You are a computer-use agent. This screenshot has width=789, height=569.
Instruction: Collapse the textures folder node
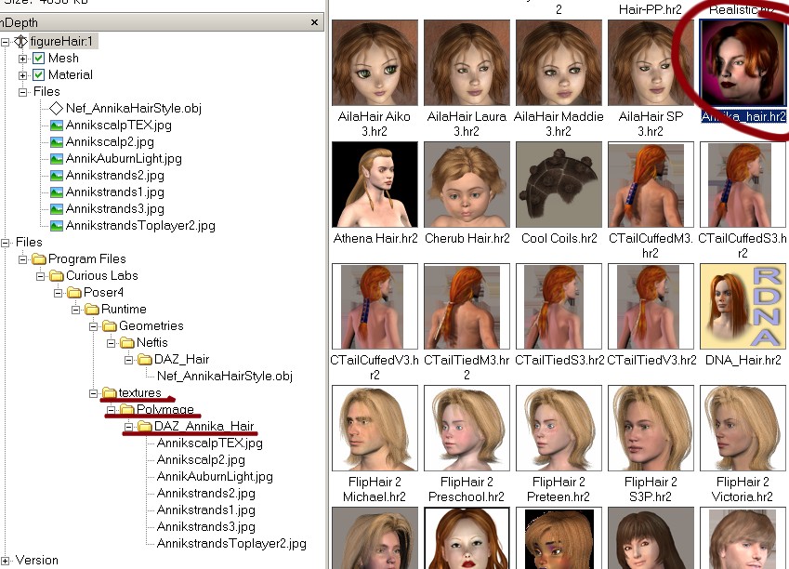coord(94,393)
